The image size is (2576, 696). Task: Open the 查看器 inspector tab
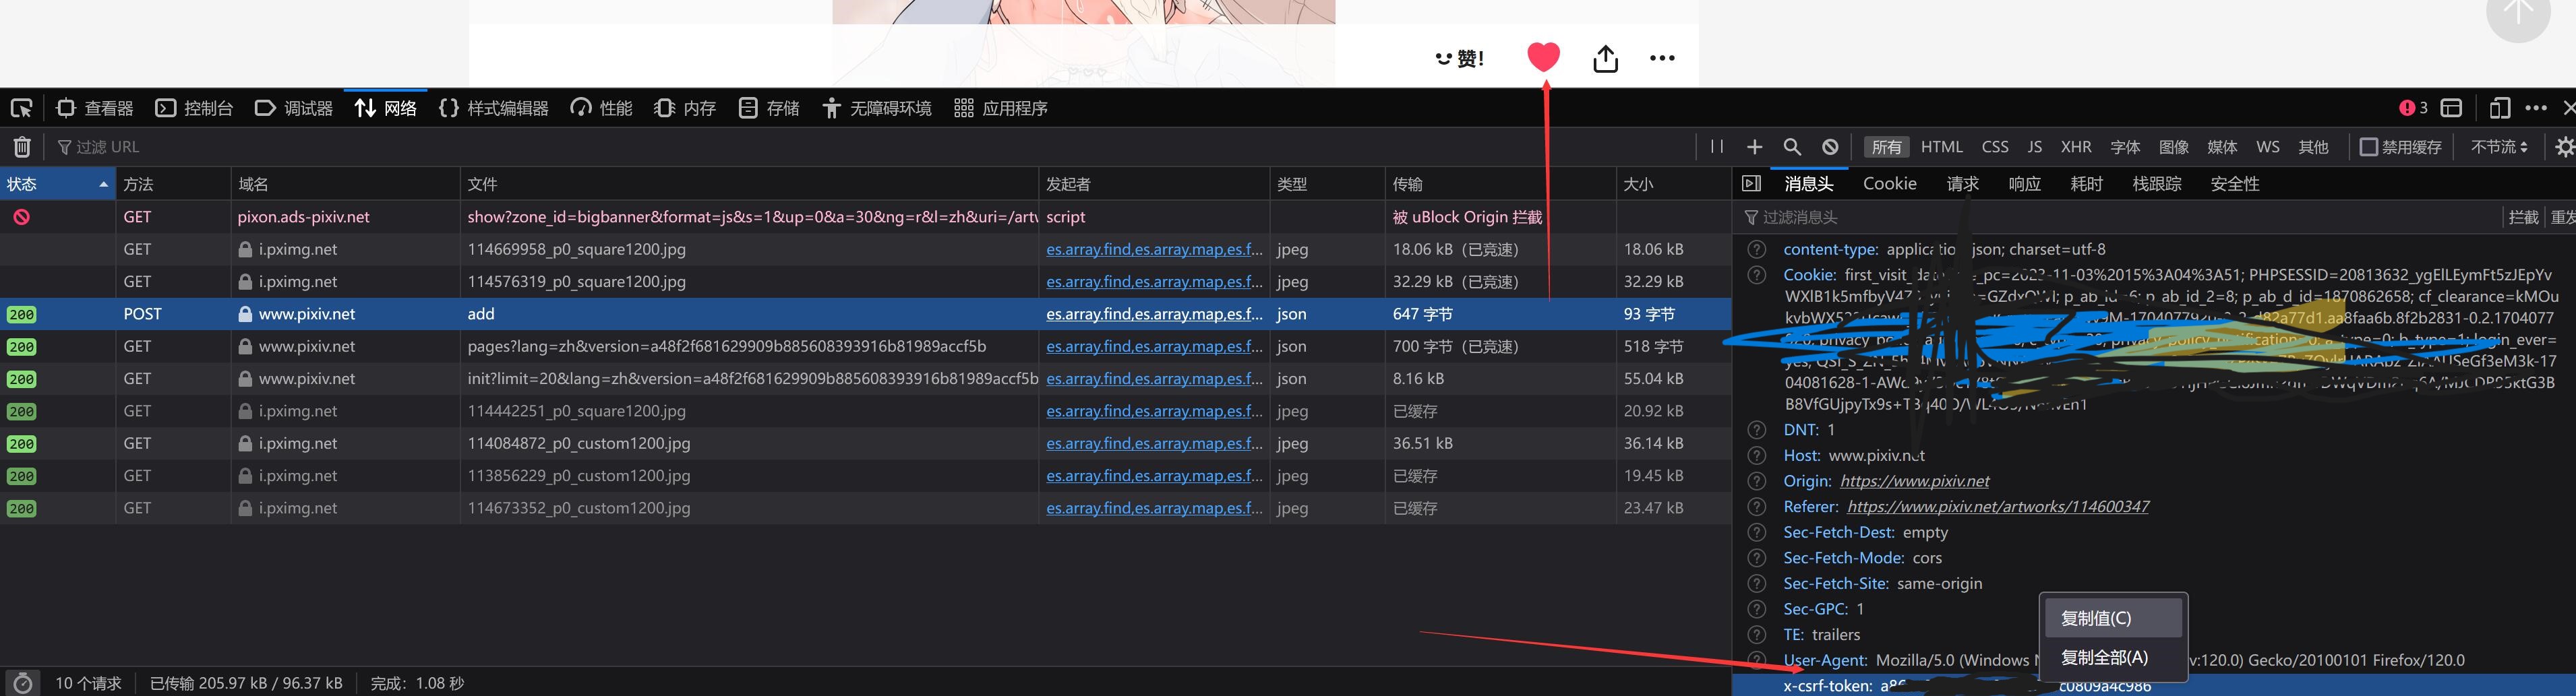click(95, 108)
